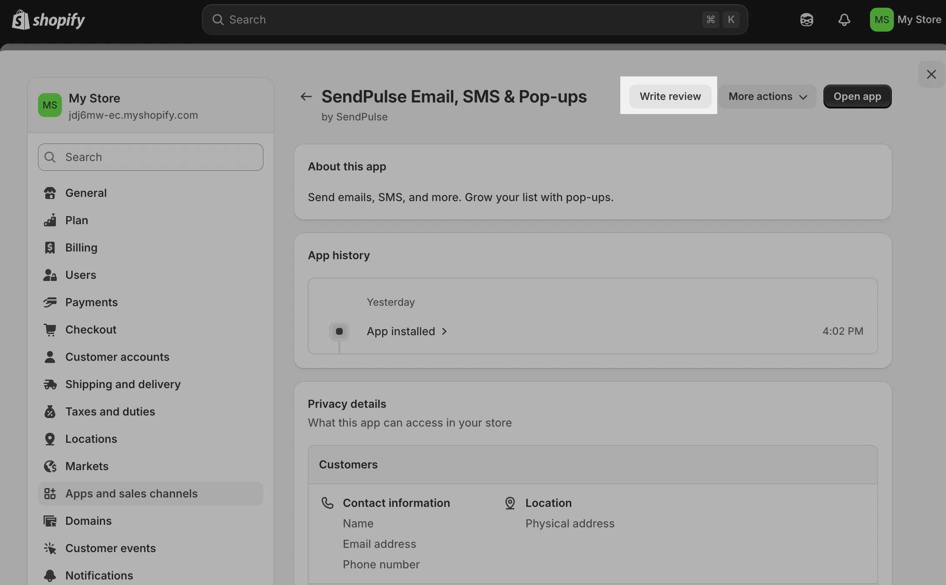Screen dimensions: 946x585
Task: Select Locations in settings sidebar
Action: [151, 439]
